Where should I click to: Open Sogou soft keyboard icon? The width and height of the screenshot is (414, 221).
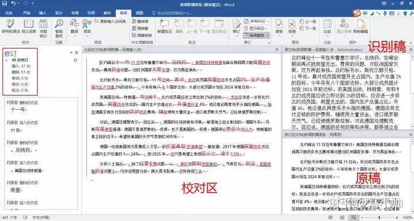point(392,13)
